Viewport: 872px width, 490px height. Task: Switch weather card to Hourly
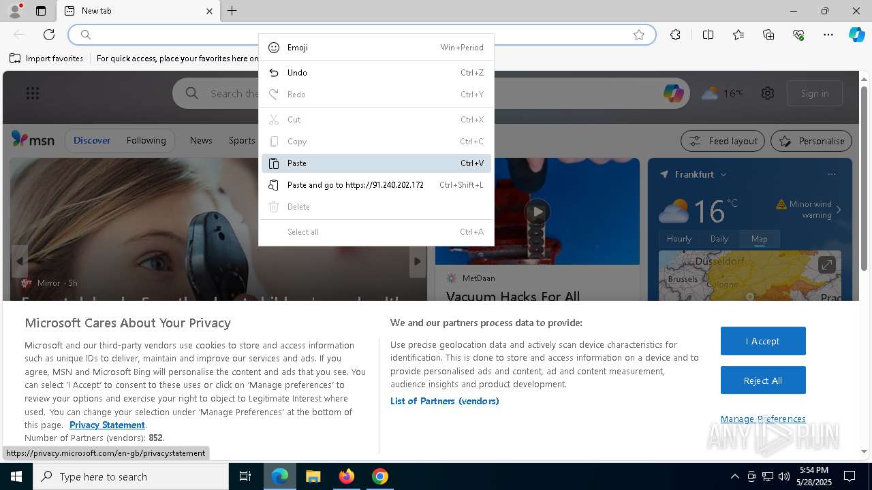(679, 239)
